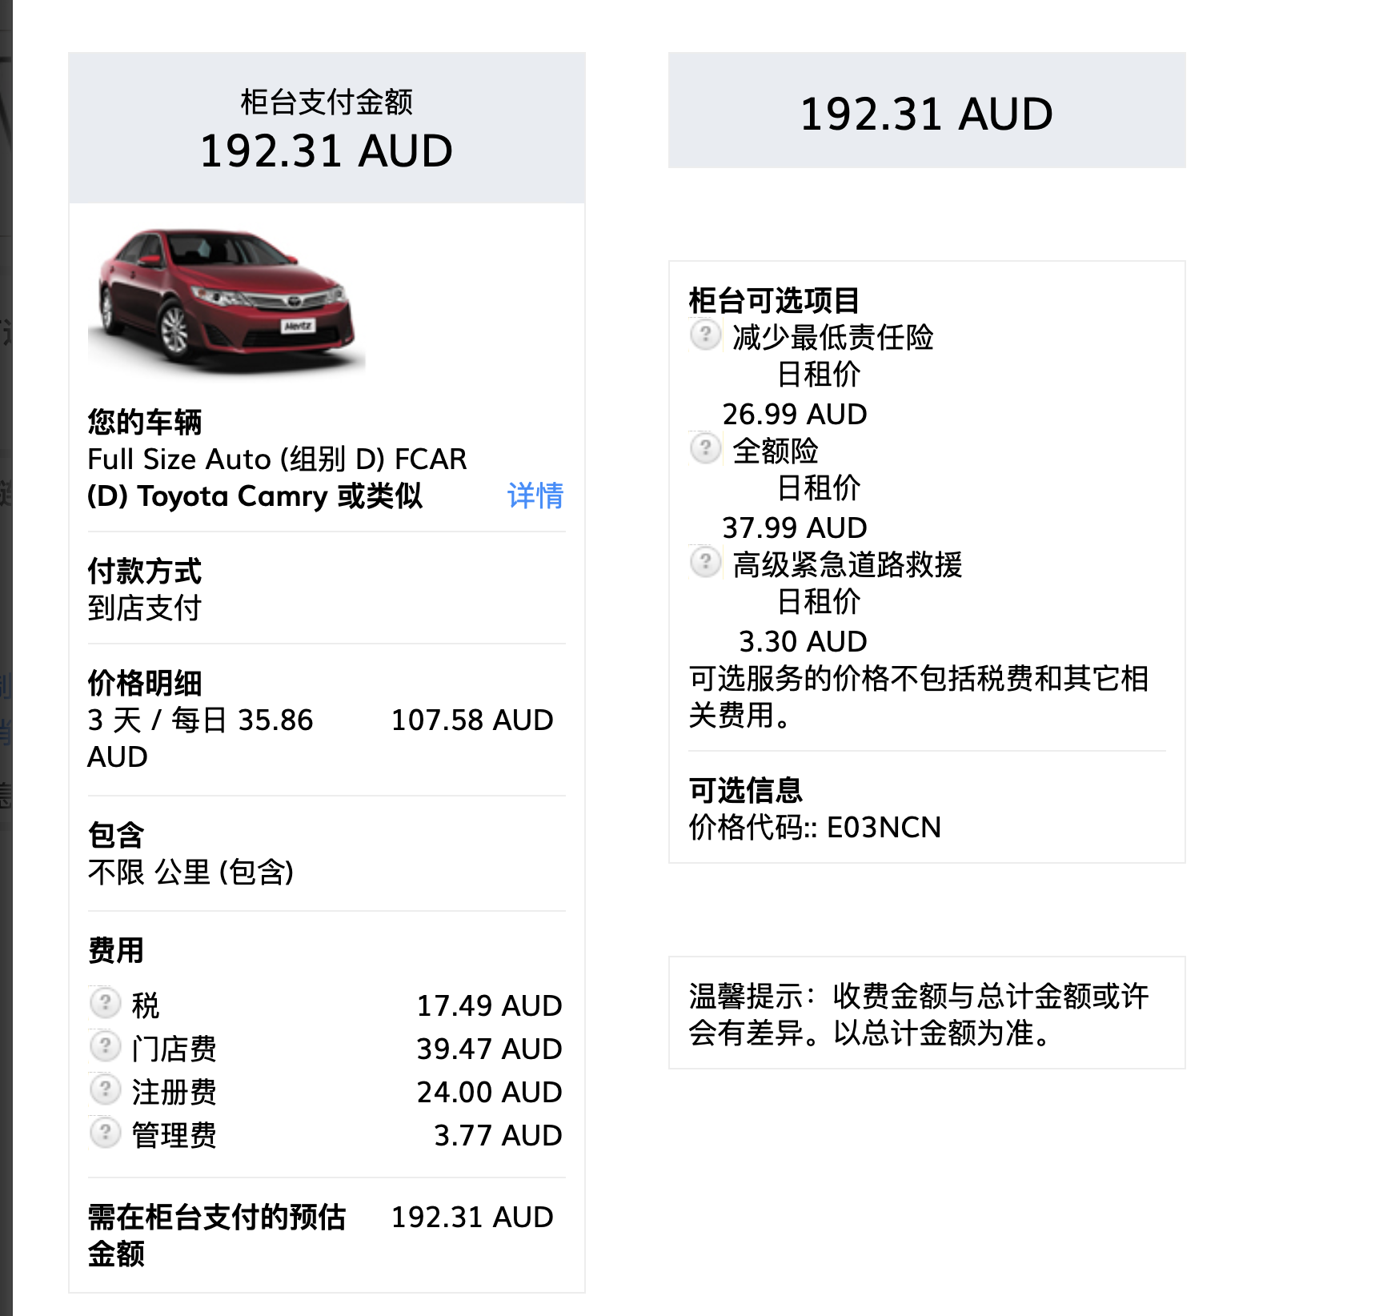Click the 192.31 AUD banner on the right
1391x1316 pixels.
pyautogui.click(x=926, y=113)
